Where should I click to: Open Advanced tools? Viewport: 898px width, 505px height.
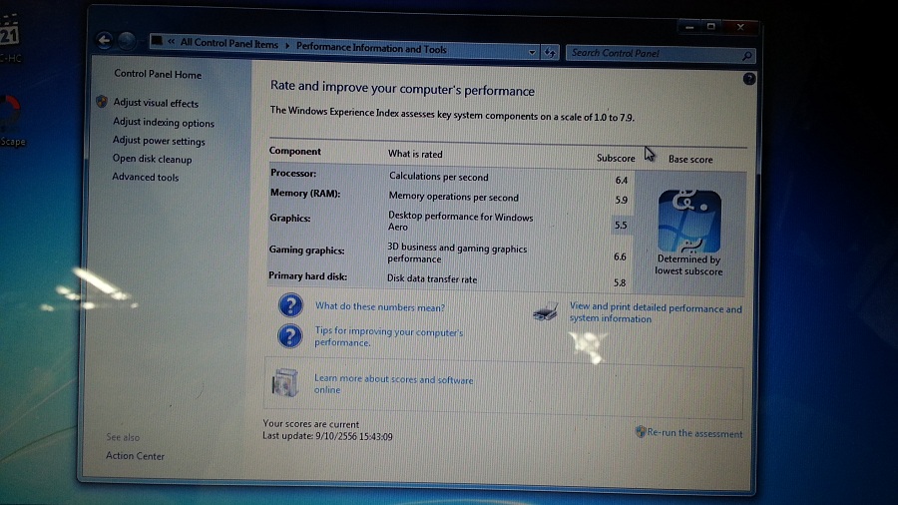(x=146, y=177)
